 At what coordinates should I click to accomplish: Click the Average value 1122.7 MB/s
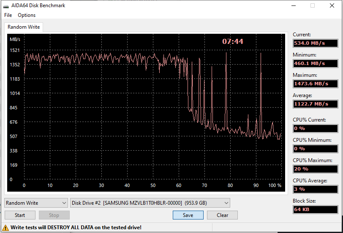coord(316,104)
